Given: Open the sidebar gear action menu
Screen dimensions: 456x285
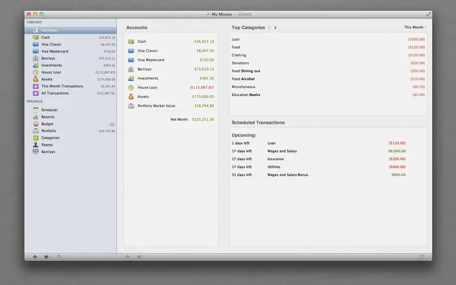Looking at the screenshot, I should click(47, 257).
